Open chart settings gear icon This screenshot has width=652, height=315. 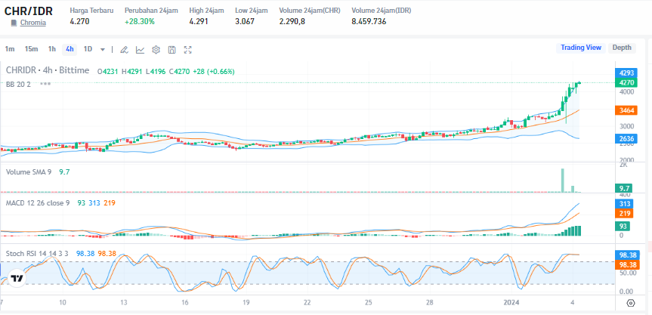(x=156, y=50)
